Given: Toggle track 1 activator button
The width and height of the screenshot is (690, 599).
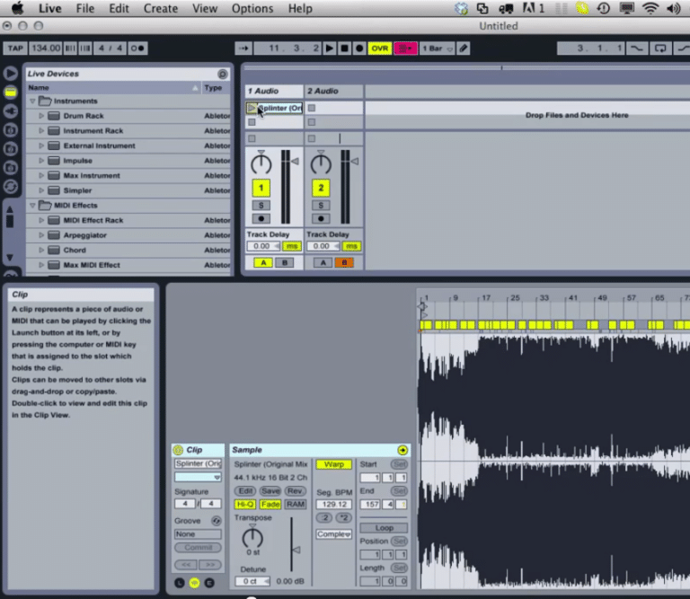Looking at the screenshot, I should [261, 189].
